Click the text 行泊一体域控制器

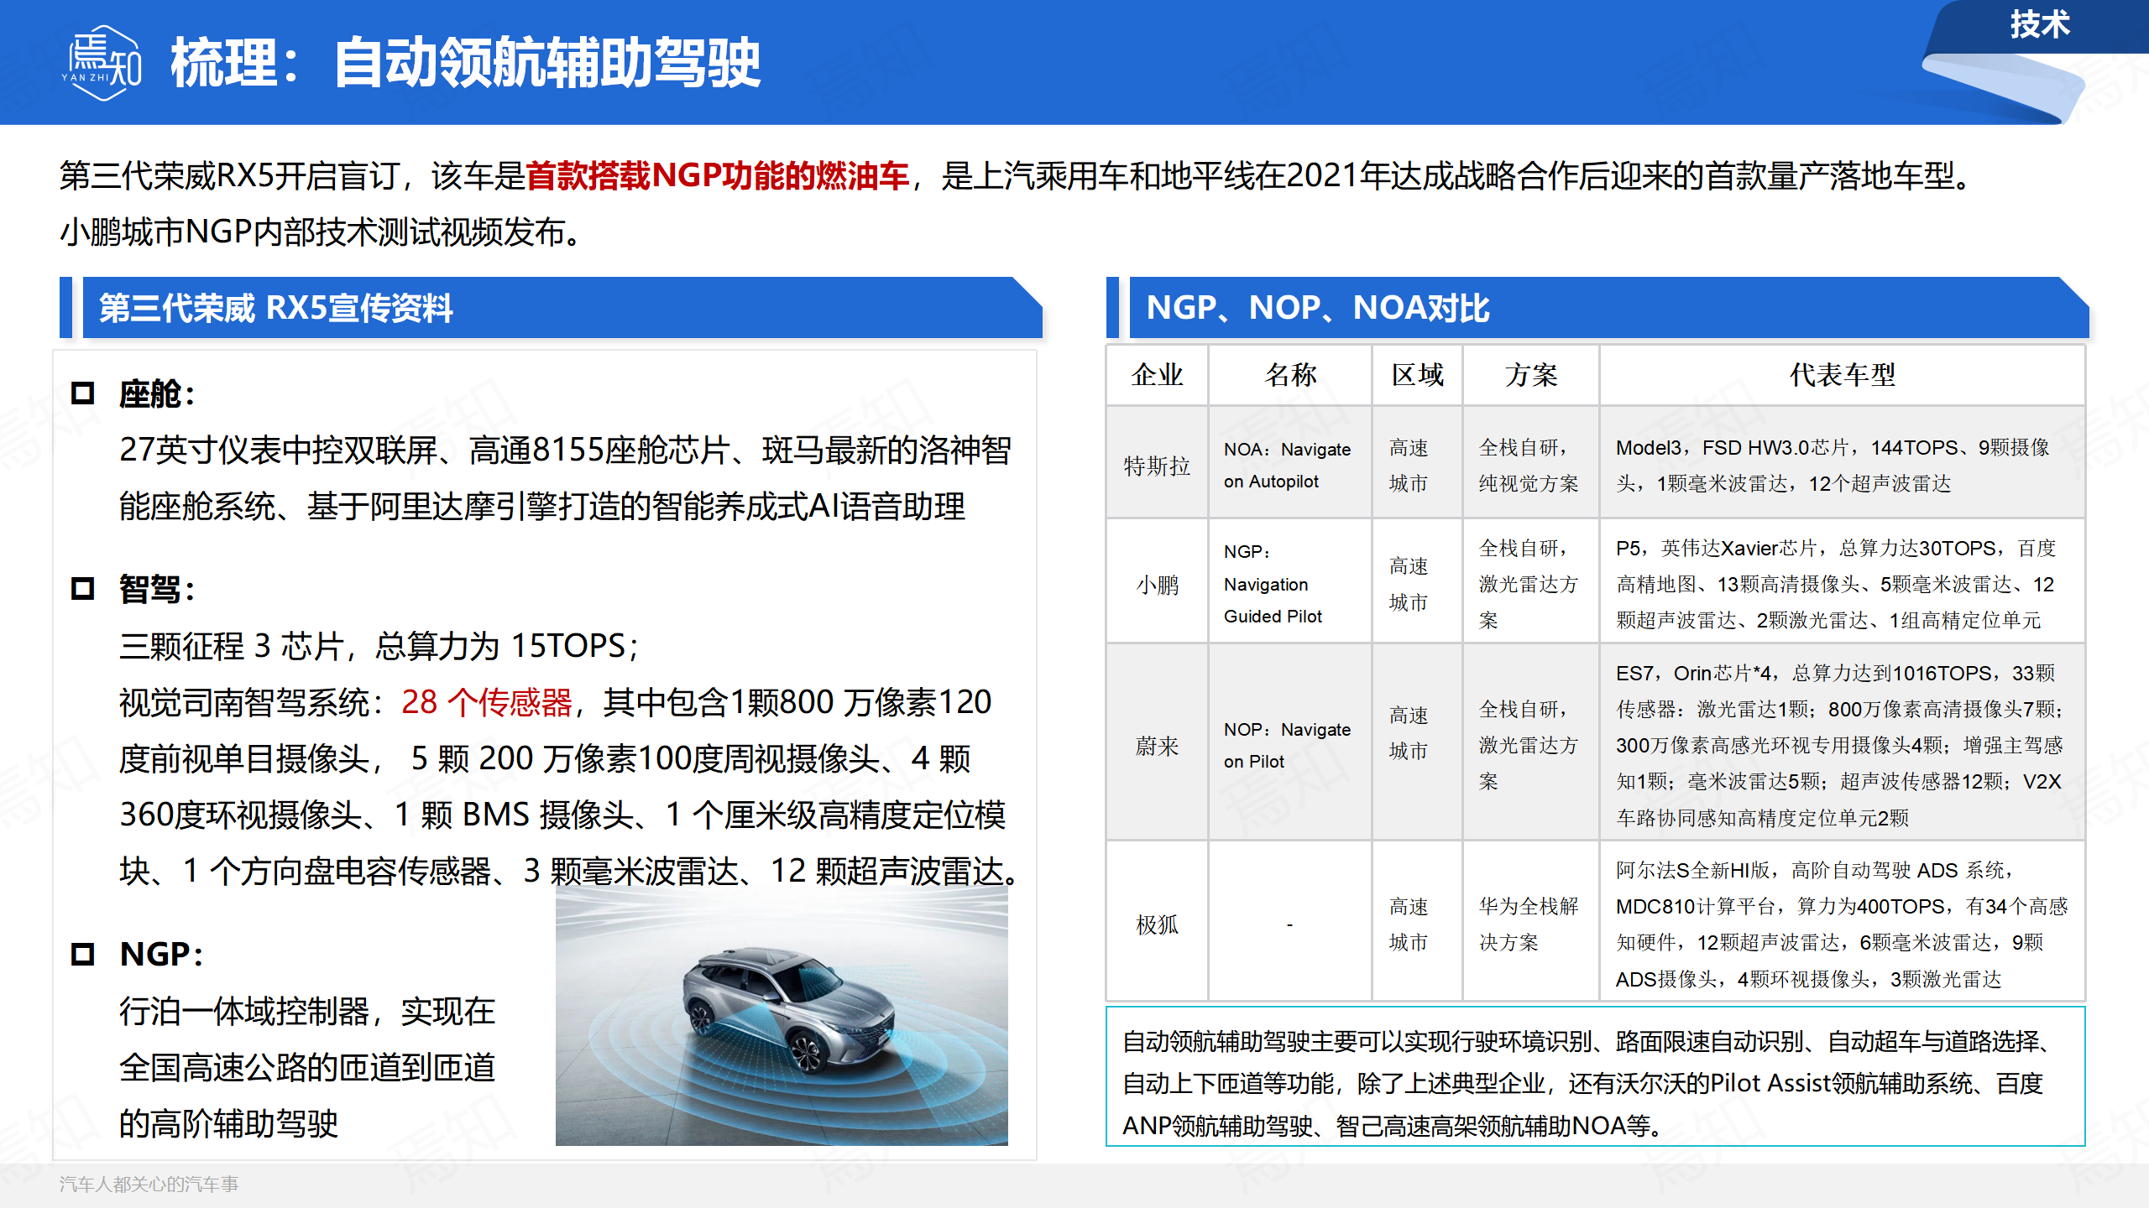click(x=244, y=1012)
